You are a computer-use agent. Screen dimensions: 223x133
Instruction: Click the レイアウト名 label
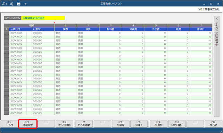[13, 18]
